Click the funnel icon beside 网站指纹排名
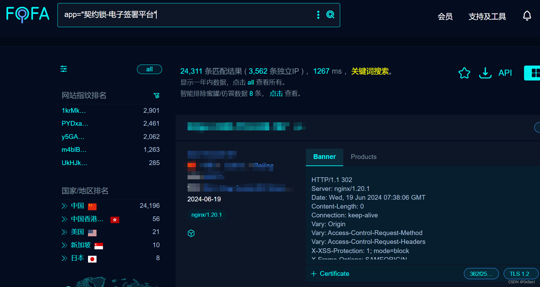 pos(157,96)
